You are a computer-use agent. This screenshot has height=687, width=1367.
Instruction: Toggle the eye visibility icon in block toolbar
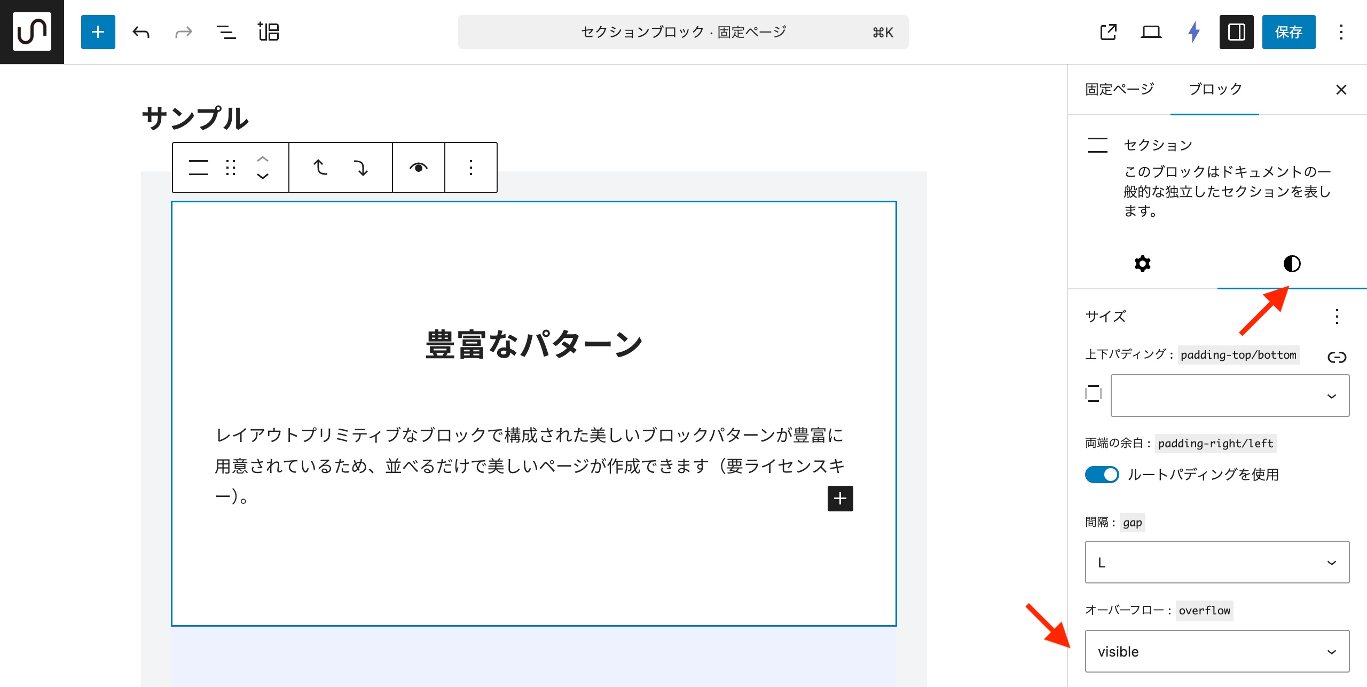[x=418, y=168]
